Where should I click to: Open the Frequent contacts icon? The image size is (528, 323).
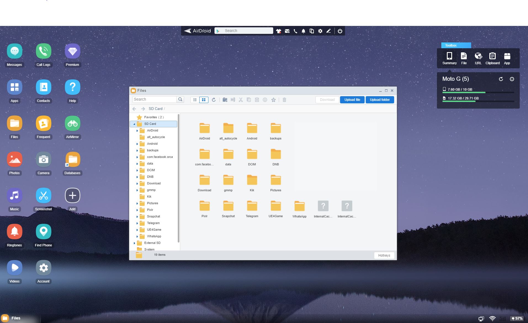click(x=43, y=123)
